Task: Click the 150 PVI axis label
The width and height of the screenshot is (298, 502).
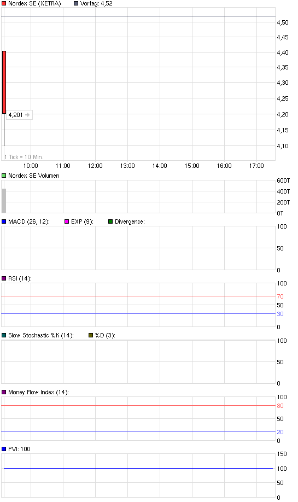Action: point(282,454)
